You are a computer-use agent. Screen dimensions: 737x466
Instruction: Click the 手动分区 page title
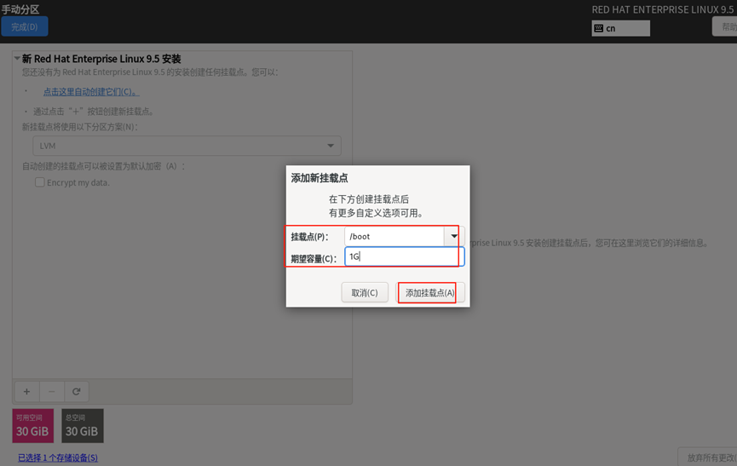coord(20,9)
